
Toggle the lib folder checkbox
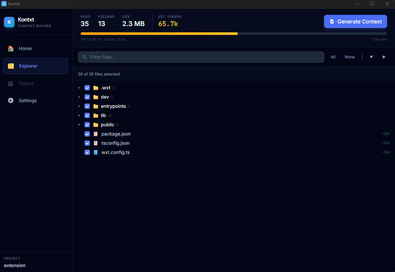pos(87,115)
